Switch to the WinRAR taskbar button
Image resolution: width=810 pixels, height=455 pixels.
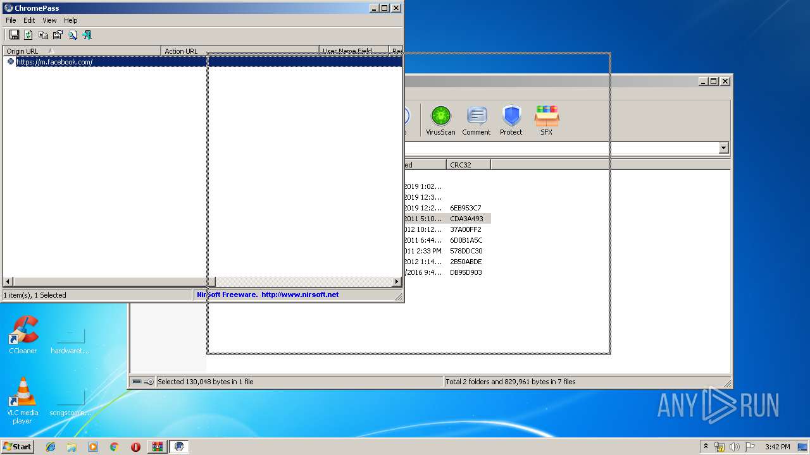click(x=157, y=447)
